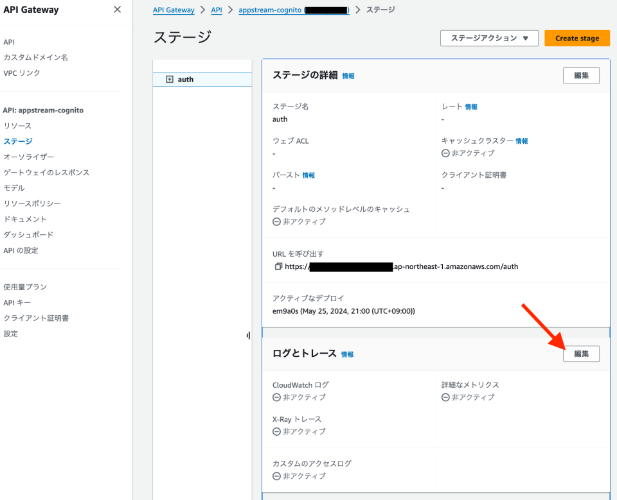
Task: Open 情報 link beside ログとトレース
Action: pyautogui.click(x=347, y=354)
